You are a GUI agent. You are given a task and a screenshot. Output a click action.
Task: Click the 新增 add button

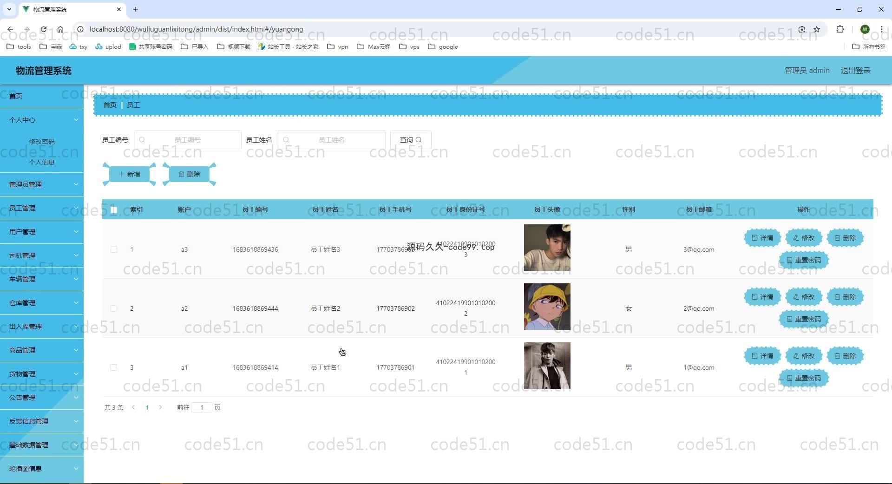(x=129, y=174)
